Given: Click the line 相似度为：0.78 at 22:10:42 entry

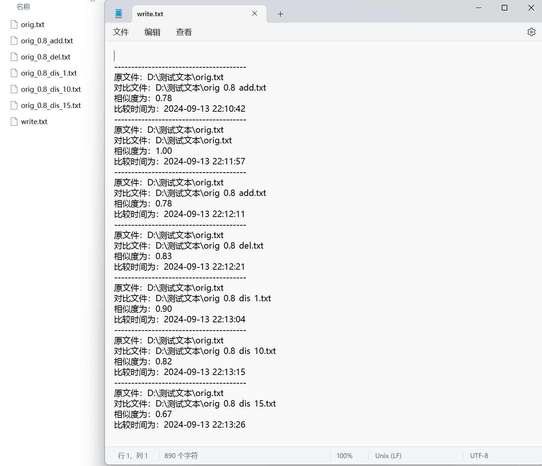Looking at the screenshot, I should [x=143, y=98].
